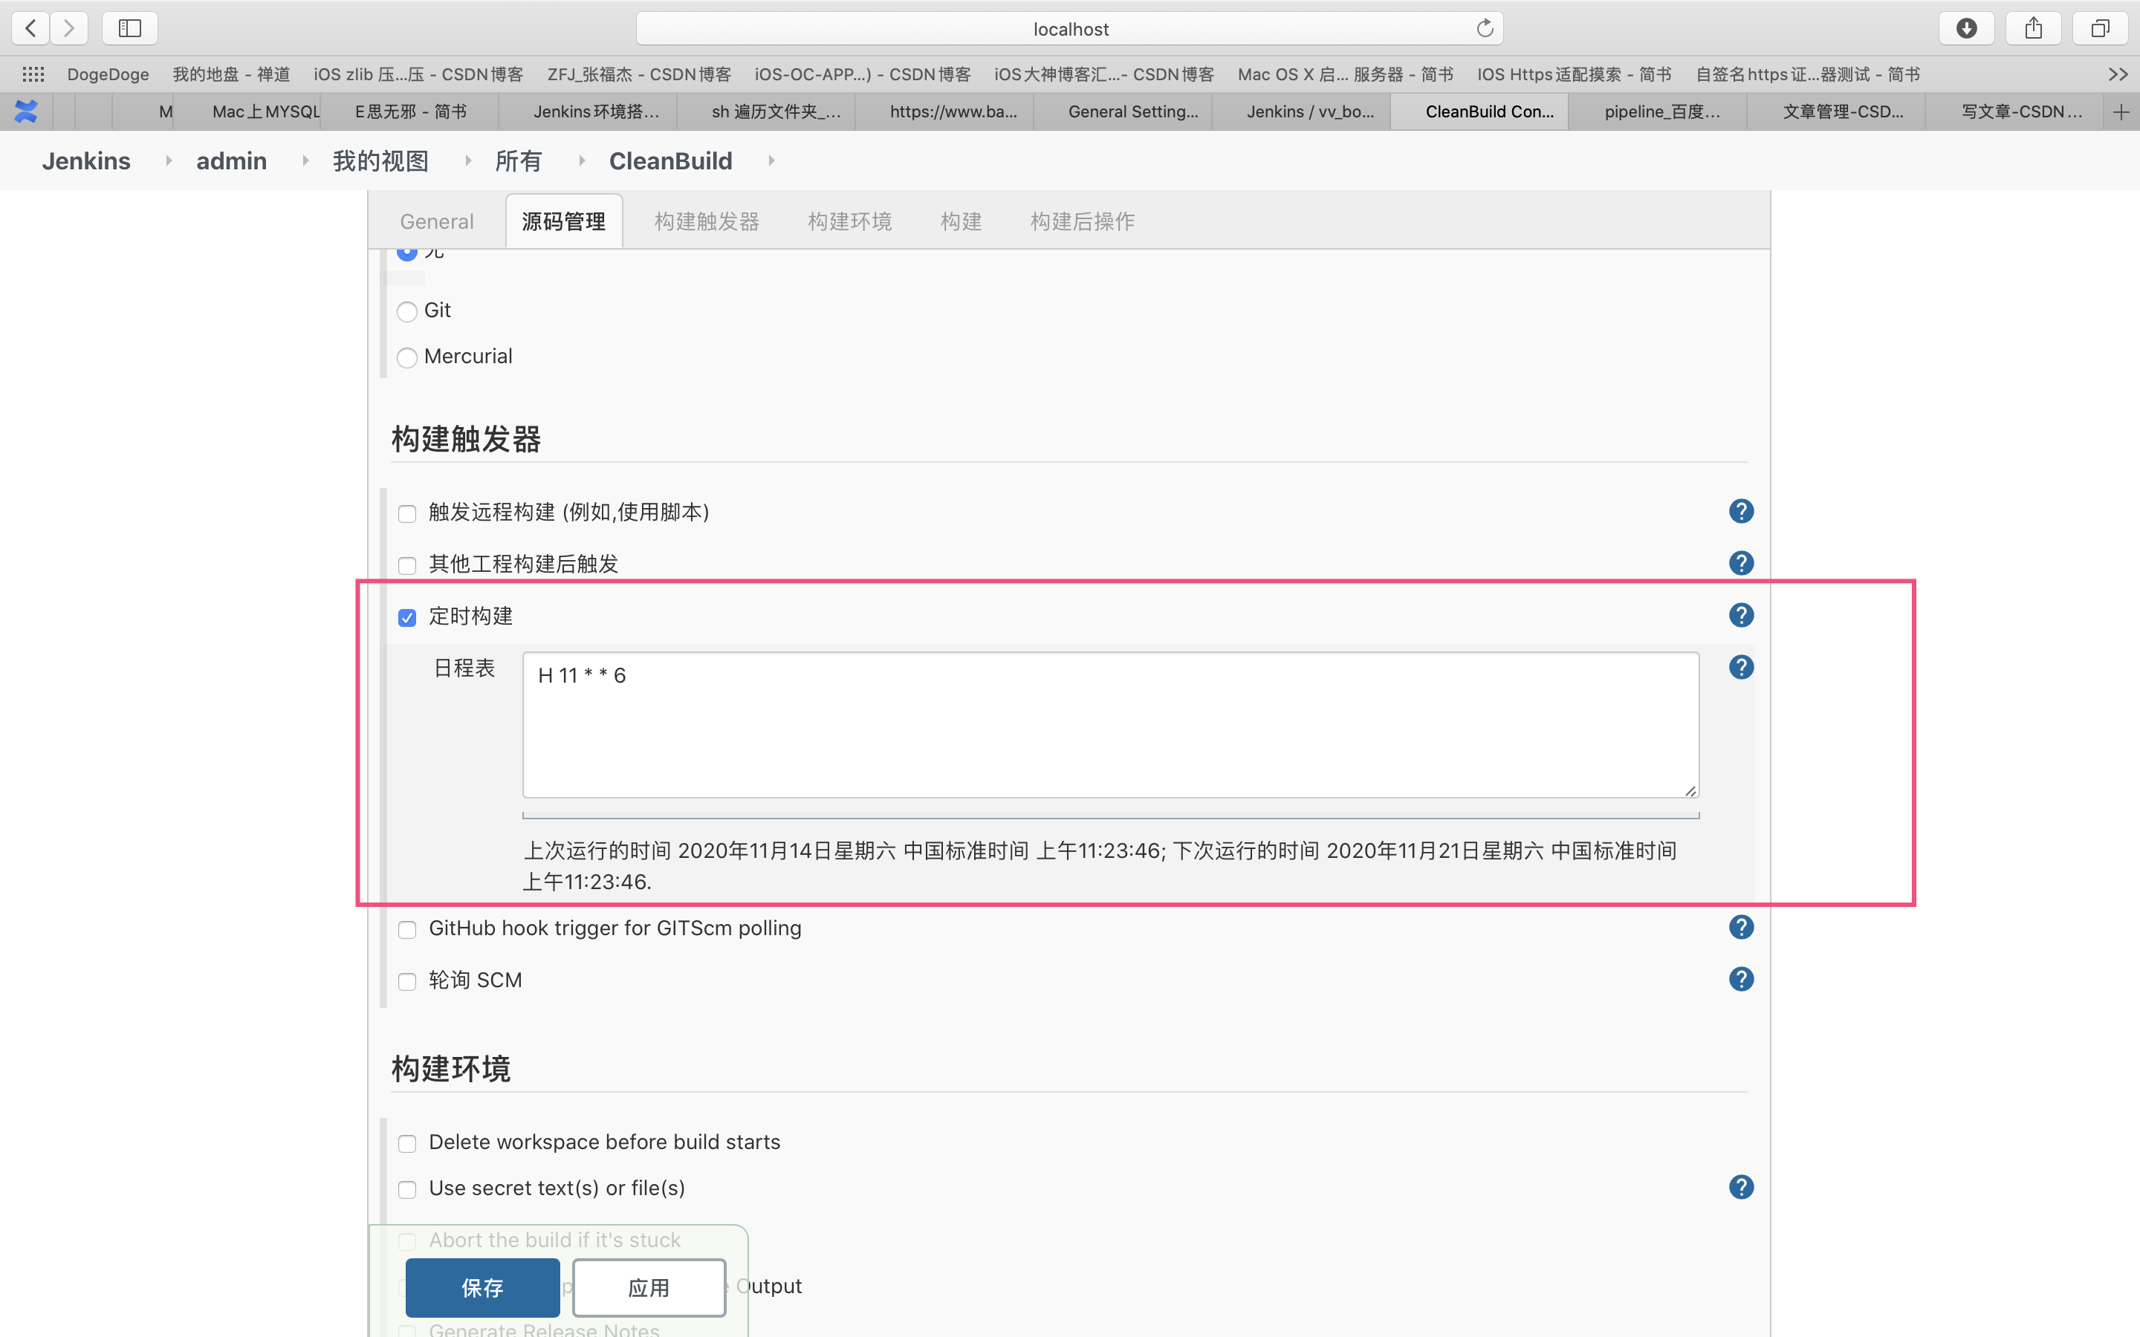Screen dimensions: 2140x1337
Task: Open help for the 日程表 schedule field
Action: (x=1739, y=668)
